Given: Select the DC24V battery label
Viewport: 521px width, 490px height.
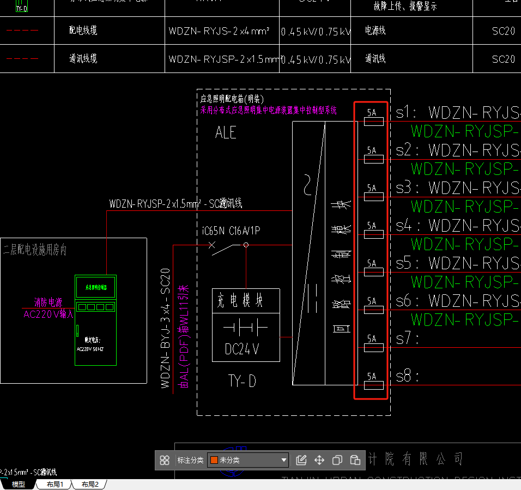Looking at the screenshot, I should tap(241, 349).
